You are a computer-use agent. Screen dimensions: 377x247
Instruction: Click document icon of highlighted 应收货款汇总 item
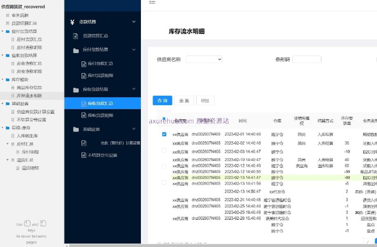tap(84, 103)
